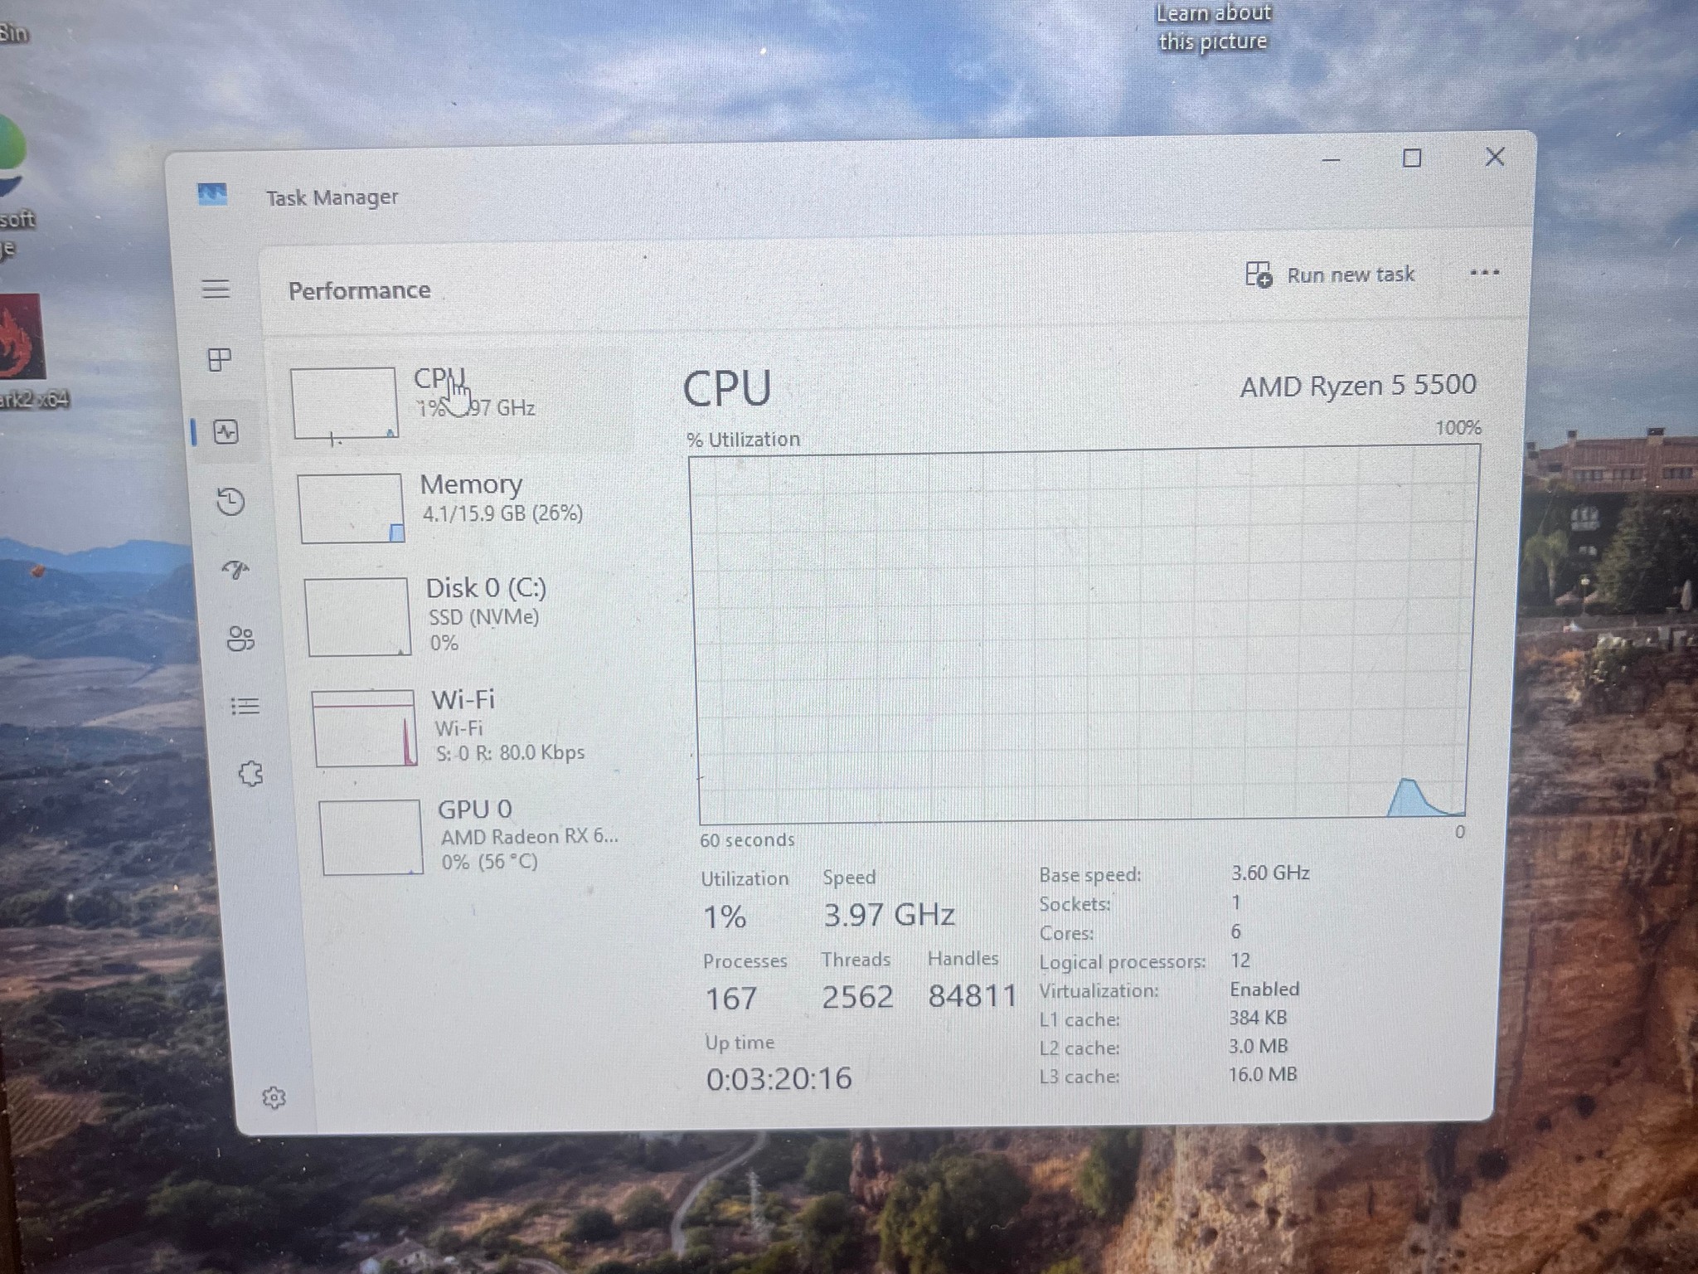Go to Processes page icon
Screen dimensions: 1698x1274
[x=219, y=359]
